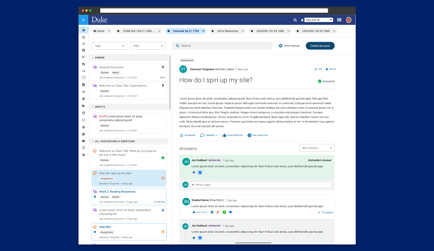Open the folder icon in left sidebar
Screen dimensions: 434x251
[84, 106]
